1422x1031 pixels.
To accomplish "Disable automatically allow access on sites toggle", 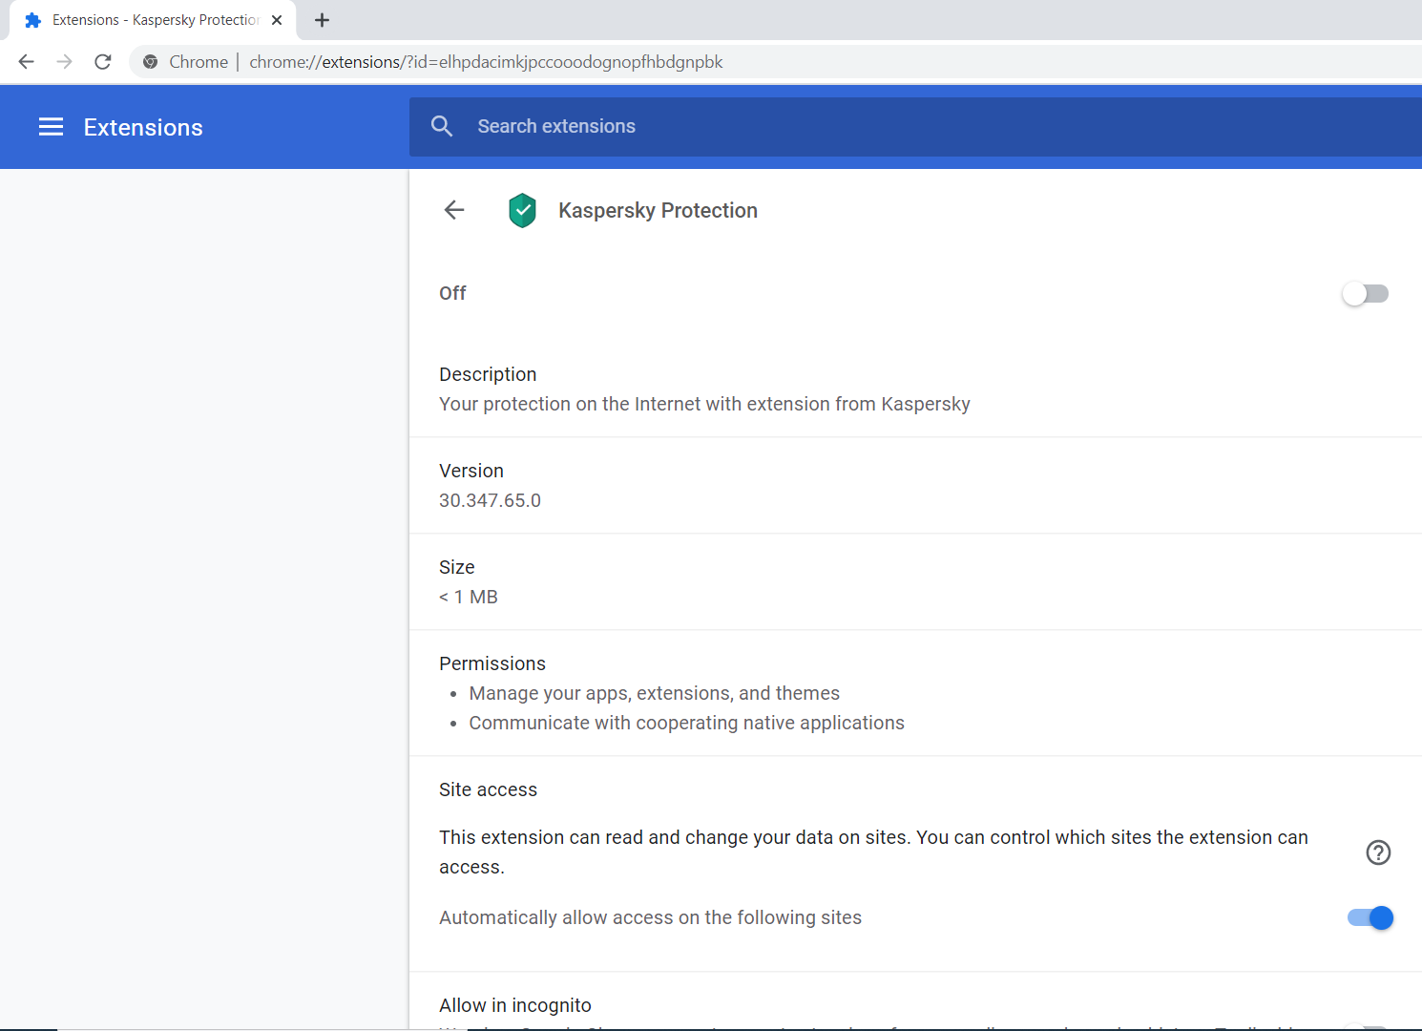I will 1370,917.
